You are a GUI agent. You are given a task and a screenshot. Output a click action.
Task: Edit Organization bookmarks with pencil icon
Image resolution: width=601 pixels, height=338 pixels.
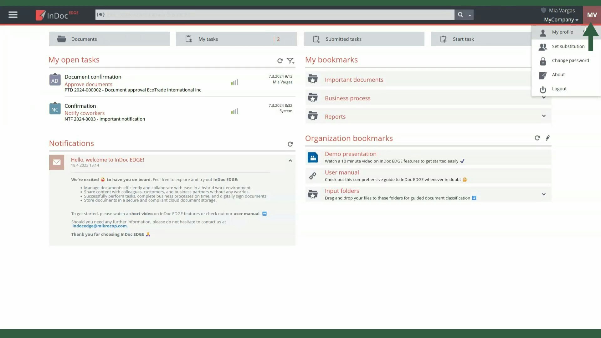(547, 138)
